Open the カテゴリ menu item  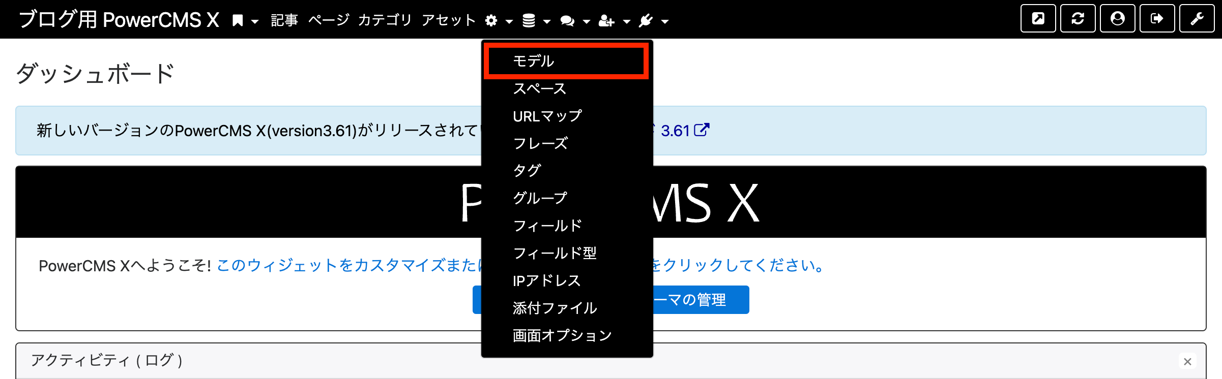(x=385, y=20)
